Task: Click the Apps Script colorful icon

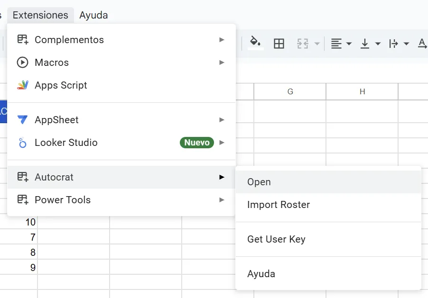Action: tap(23, 85)
